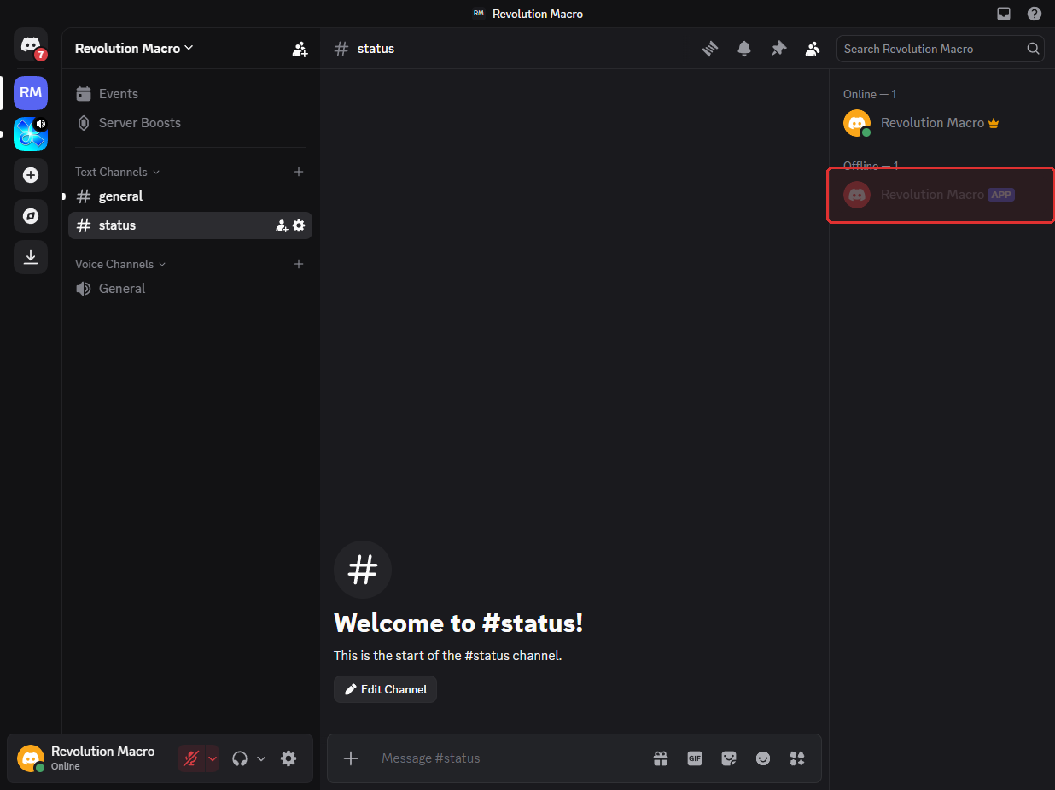Open the Threads icon in channel header

pyautogui.click(x=710, y=49)
